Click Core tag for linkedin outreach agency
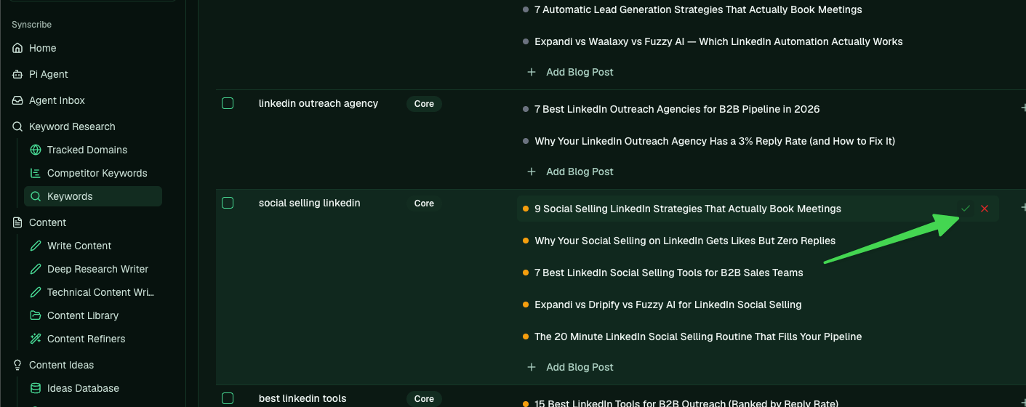Image resolution: width=1026 pixels, height=407 pixels. pos(424,104)
